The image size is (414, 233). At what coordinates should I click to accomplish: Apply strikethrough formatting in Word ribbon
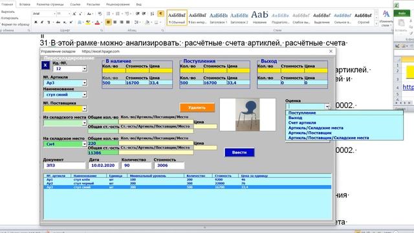point(58,23)
